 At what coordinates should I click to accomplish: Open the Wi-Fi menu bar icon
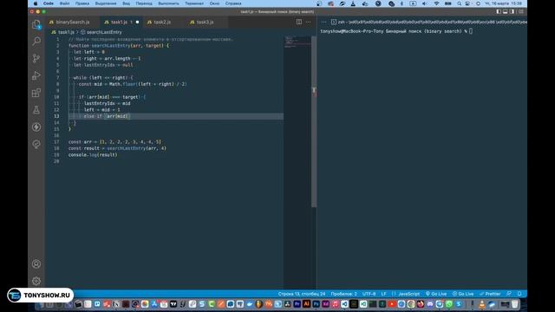pos(436,3)
